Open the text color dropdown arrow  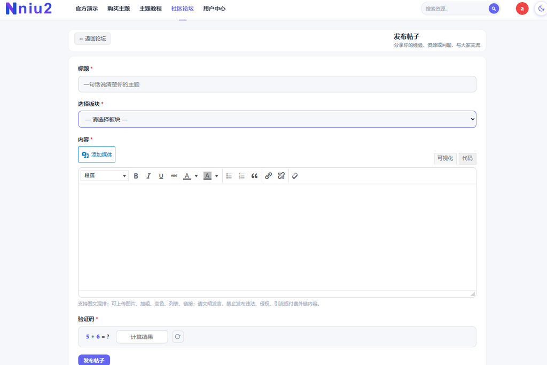196,176
